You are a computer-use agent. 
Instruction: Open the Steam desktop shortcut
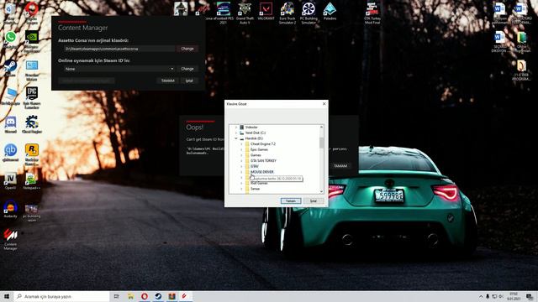point(10,68)
